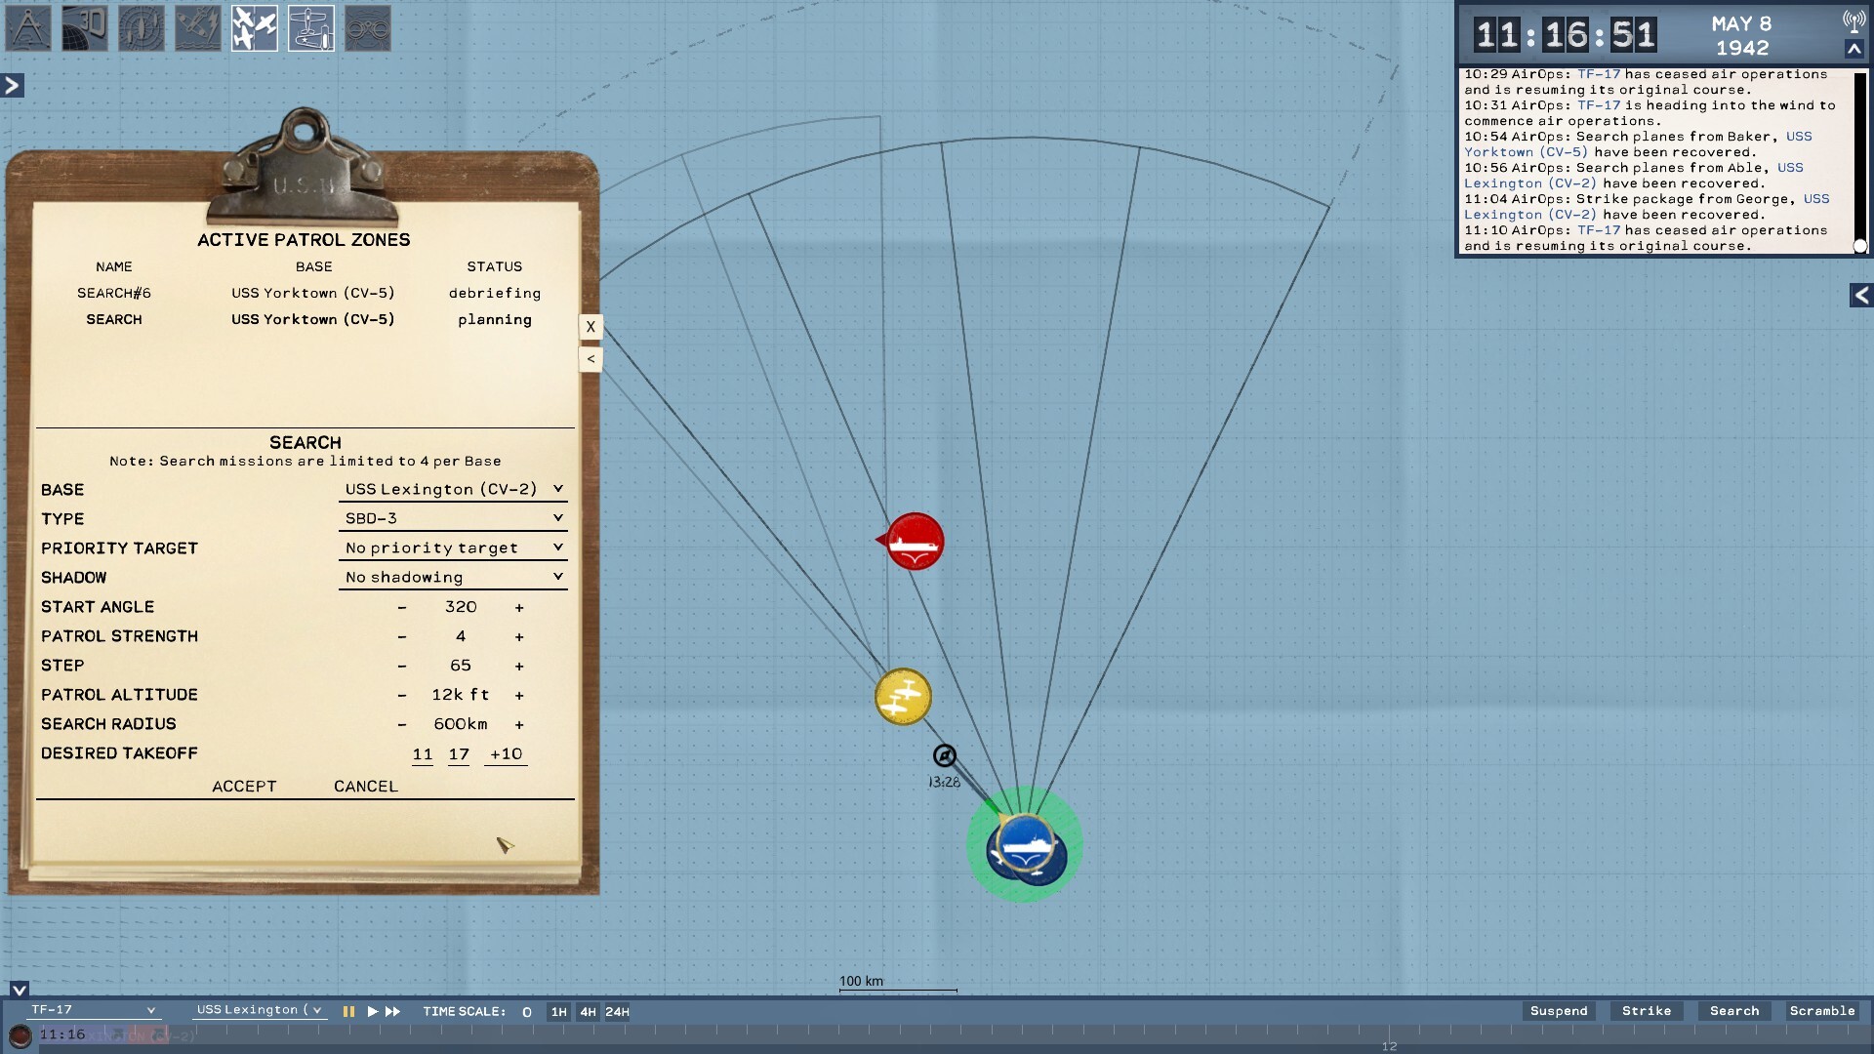Click the red enemy carrier marker
The height and width of the screenshot is (1054, 1874).
point(914,541)
